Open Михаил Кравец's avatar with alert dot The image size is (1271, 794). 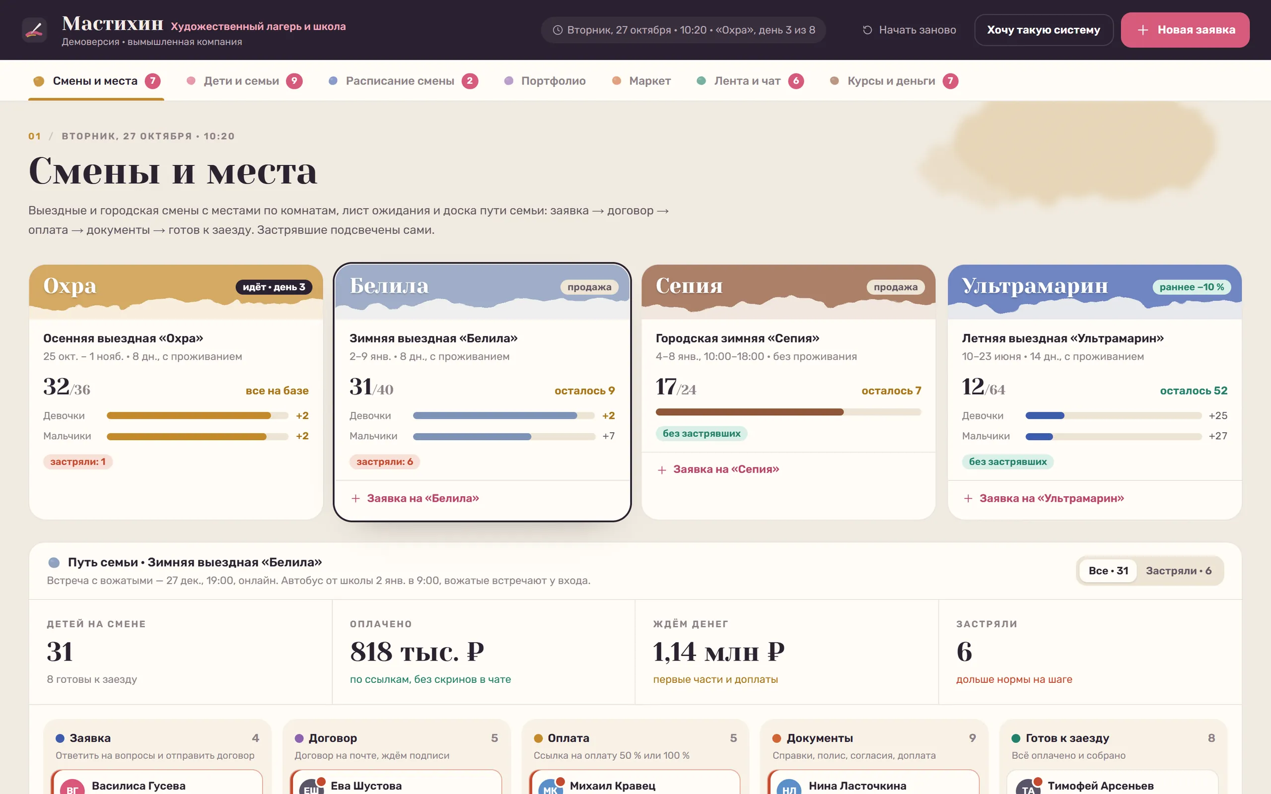pos(551,787)
